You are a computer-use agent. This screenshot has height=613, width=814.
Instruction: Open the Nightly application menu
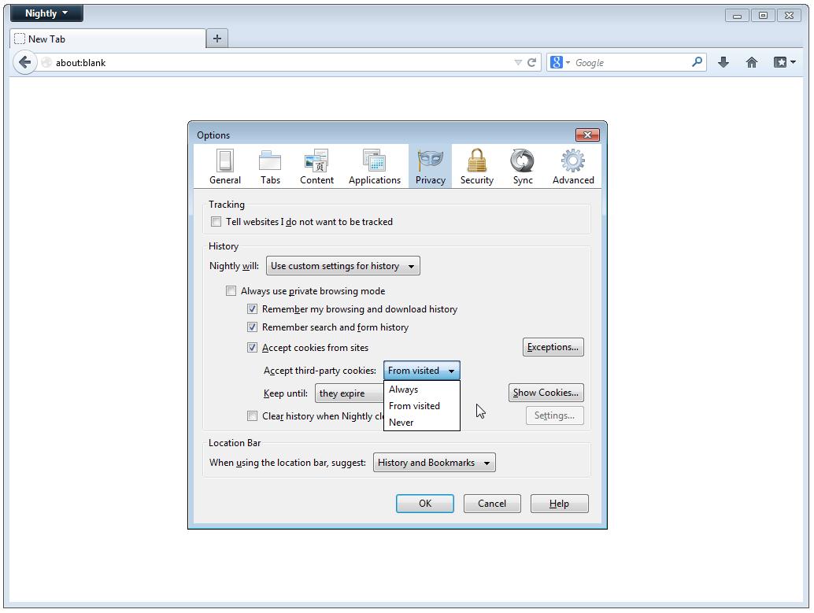point(46,13)
